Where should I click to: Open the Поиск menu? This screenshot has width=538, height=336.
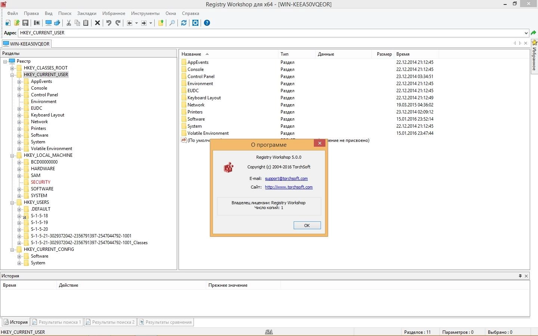coord(65,13)
